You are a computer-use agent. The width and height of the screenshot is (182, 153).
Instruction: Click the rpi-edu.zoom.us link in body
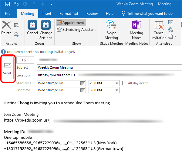(x=27, y=120)
